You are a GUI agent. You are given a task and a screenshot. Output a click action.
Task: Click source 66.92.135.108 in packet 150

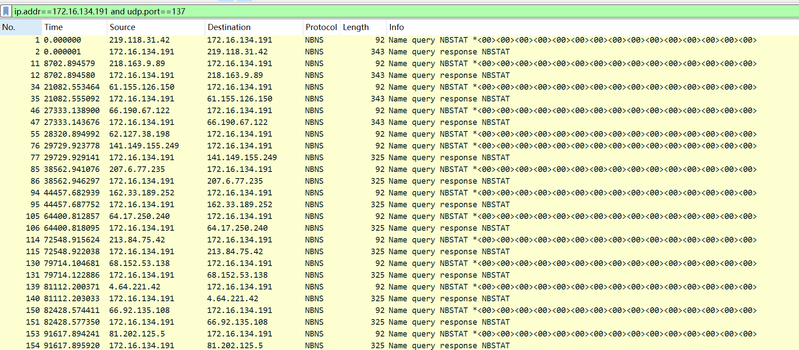point(139,310)
